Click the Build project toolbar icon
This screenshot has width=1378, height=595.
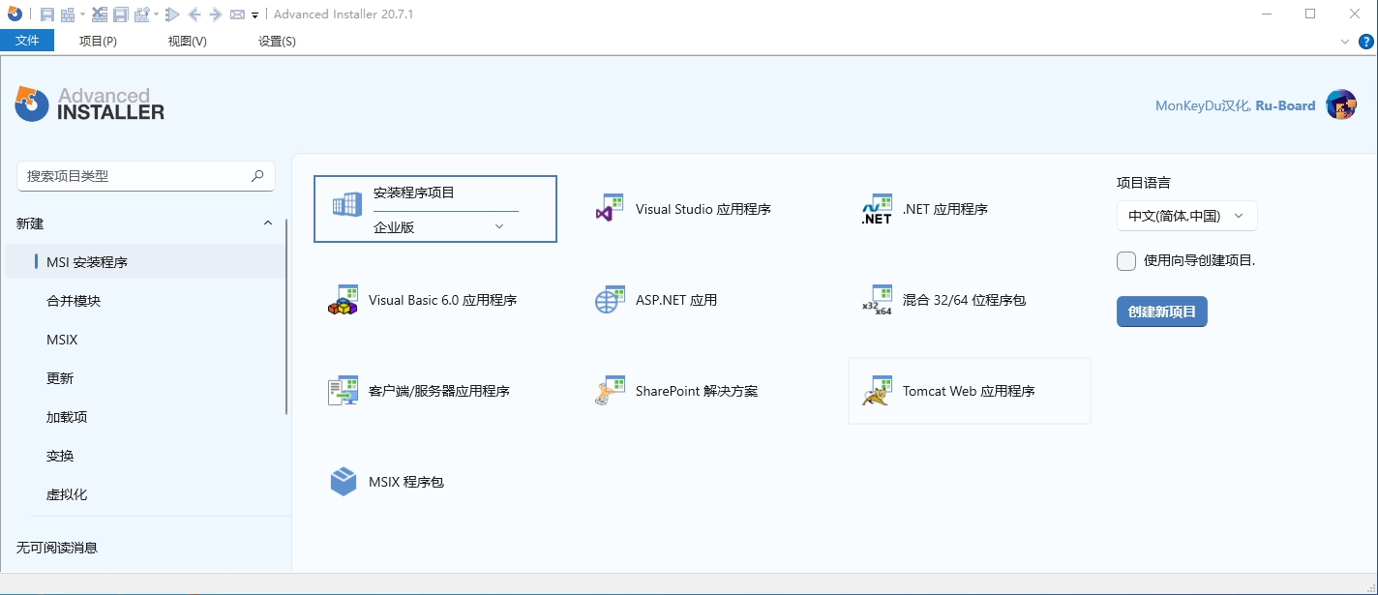68,15
